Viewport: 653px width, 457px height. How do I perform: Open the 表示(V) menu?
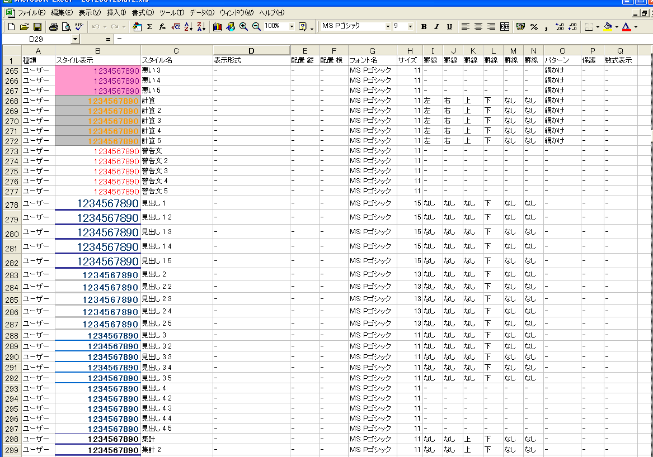tap(90, 13)
